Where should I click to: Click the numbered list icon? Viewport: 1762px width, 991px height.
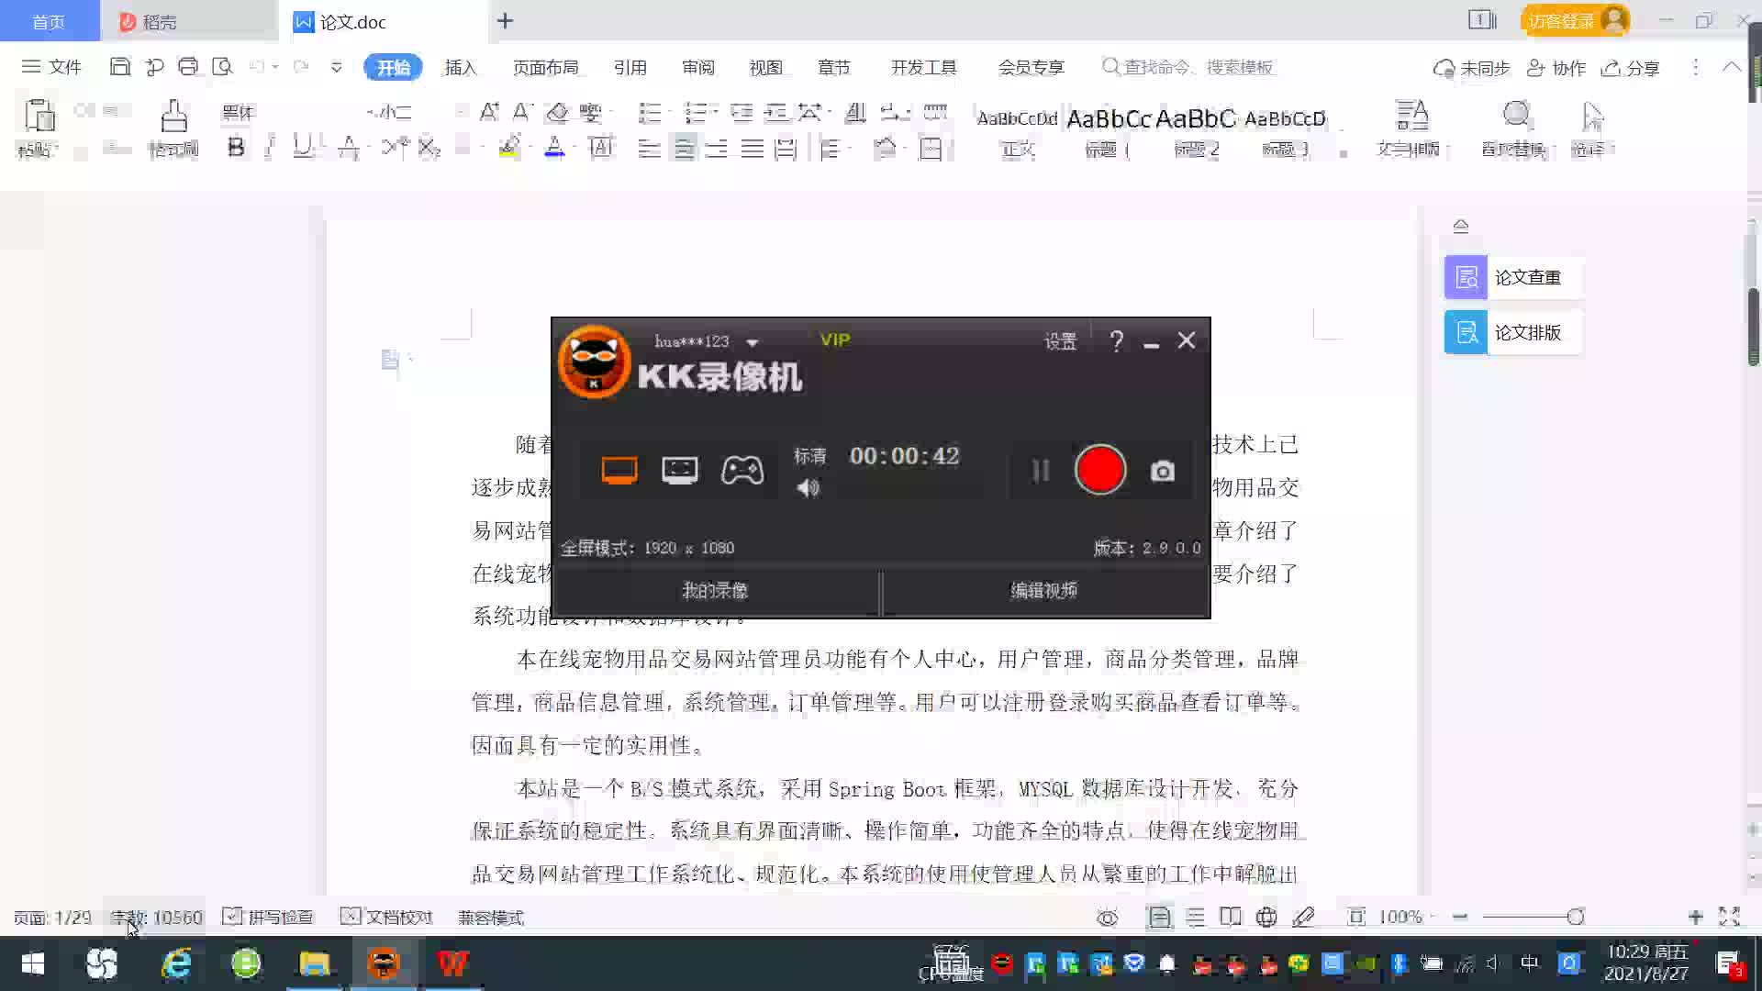696,113
